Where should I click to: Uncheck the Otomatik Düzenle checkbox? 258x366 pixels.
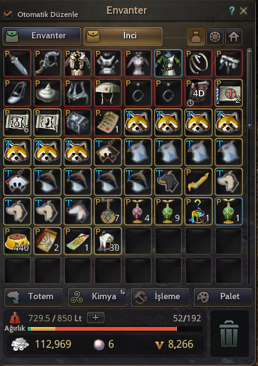8,14
